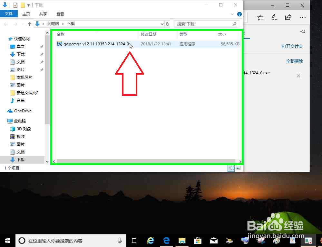Viewport: 322px width, 247px height.
Task: Open Mail app from taskbar
Action: coord(214,241)
